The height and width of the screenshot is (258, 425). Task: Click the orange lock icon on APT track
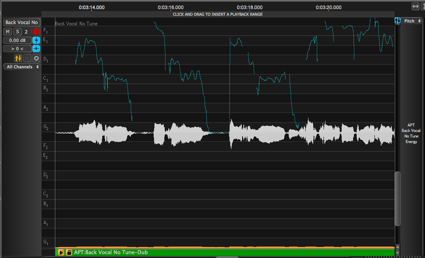click(x=69, y=252)
